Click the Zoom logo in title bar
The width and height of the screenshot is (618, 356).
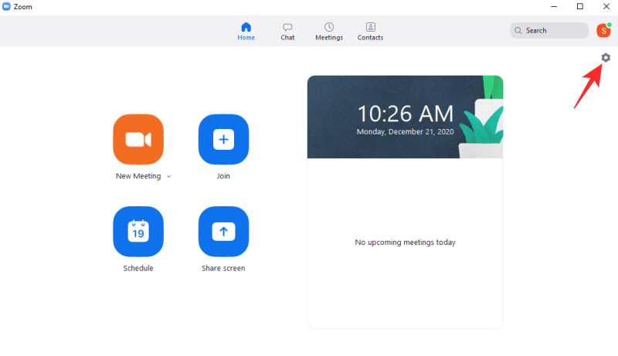[6, 6]
